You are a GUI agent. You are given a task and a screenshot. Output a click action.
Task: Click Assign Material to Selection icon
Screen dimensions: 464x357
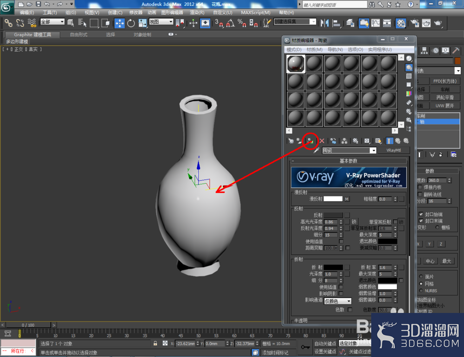coord(310,141)
